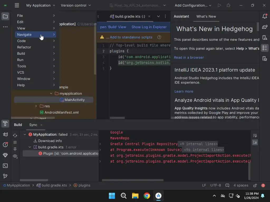Viewport: 270px width, 202px height.
Task: Open the Version control dropdown
Action: point(76,5)
